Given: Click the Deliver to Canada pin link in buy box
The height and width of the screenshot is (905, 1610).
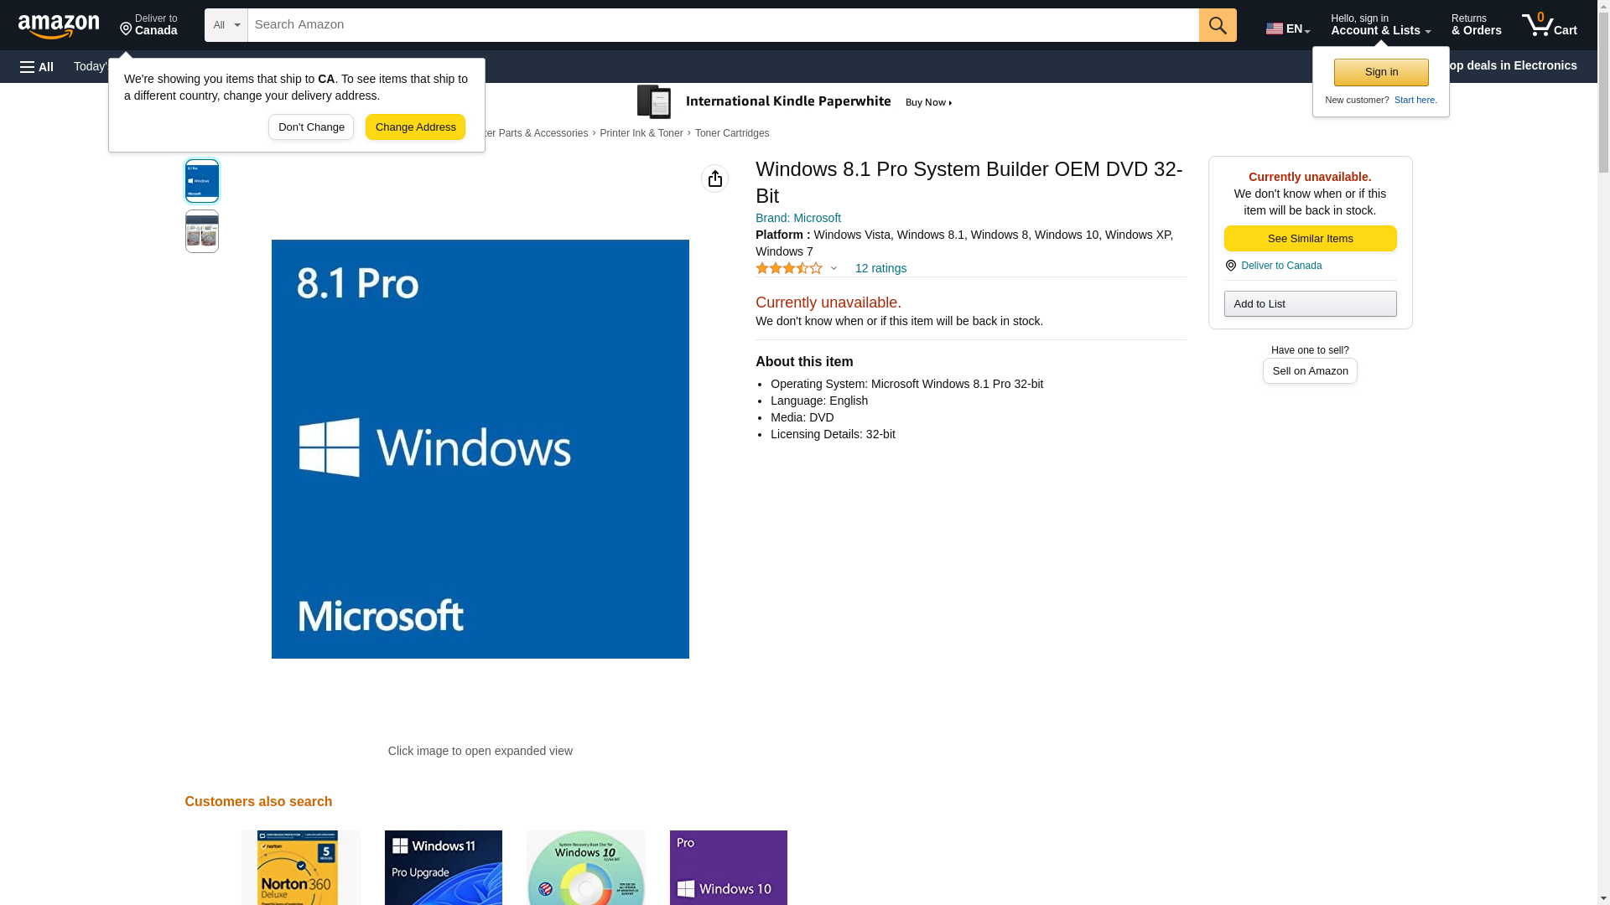Looking at the screenshot, I should pos(1280,266).
